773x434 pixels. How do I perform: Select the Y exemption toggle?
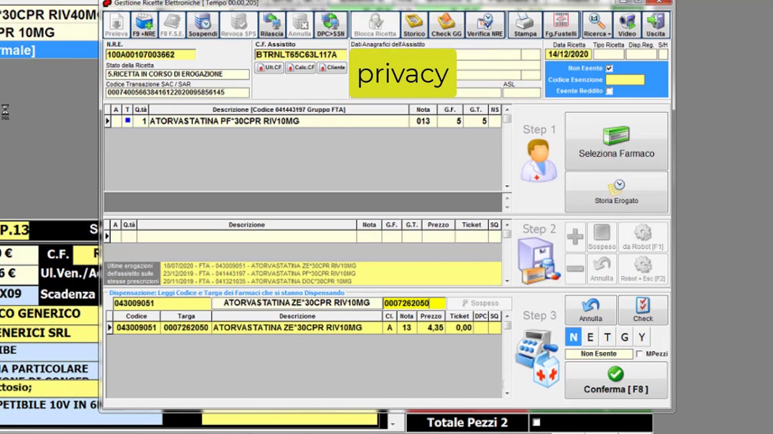coord(641,338)
